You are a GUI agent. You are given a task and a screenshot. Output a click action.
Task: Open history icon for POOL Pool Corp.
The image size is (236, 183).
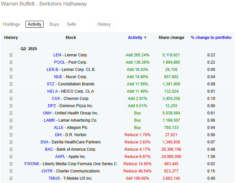pos(11,62)
